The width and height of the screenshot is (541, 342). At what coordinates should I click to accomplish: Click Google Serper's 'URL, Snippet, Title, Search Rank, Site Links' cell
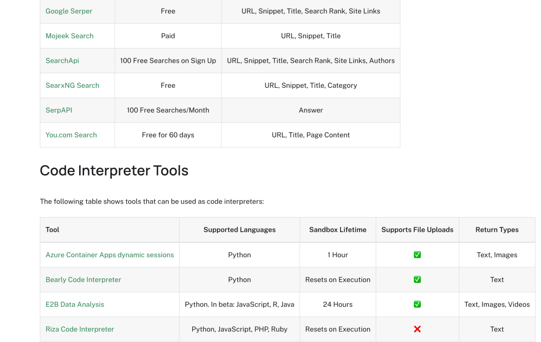(311, 11)
